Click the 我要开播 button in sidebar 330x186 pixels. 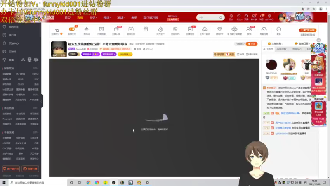pos(30,169)
